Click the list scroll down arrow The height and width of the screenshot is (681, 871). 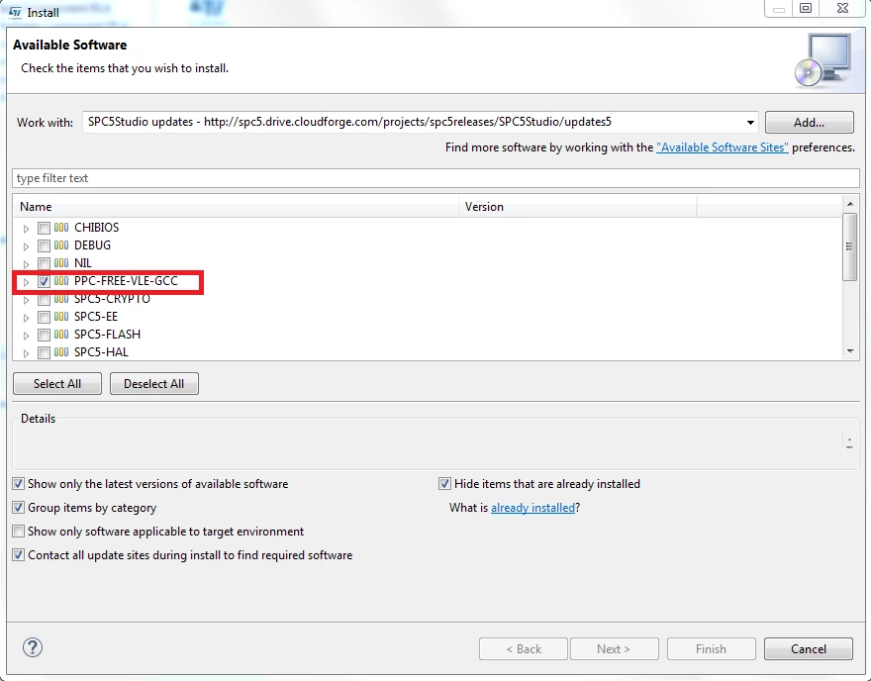point(850,351)
